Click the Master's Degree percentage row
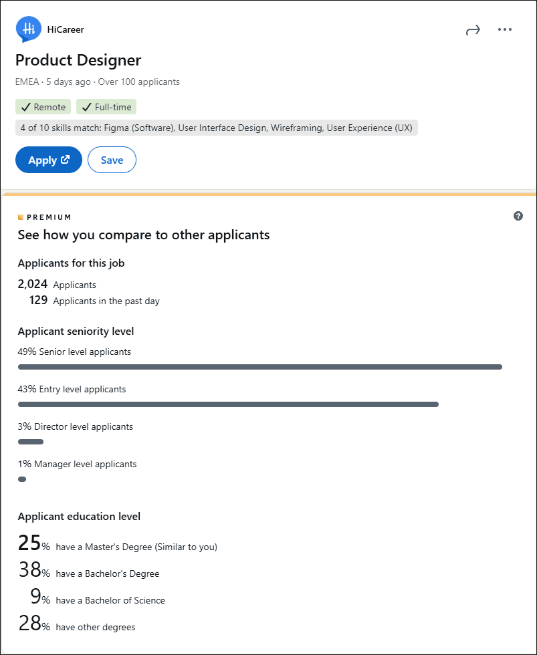This screenshot has width=537, height=655. [x=118, y=545]
